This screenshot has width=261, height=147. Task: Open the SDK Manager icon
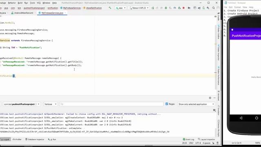click(x=208, y=8)
